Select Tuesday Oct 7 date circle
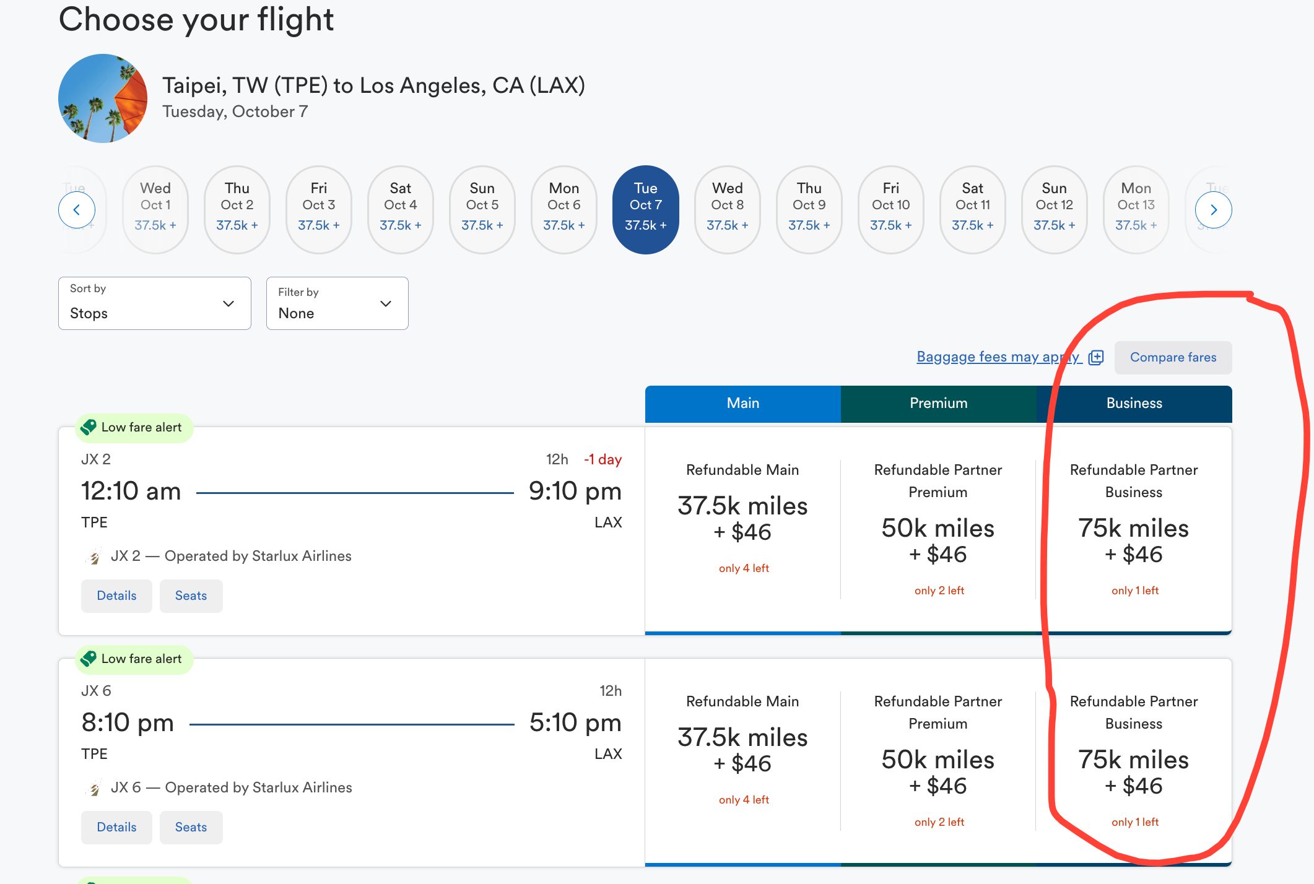1314x884 pixels. tap(646, 208)
